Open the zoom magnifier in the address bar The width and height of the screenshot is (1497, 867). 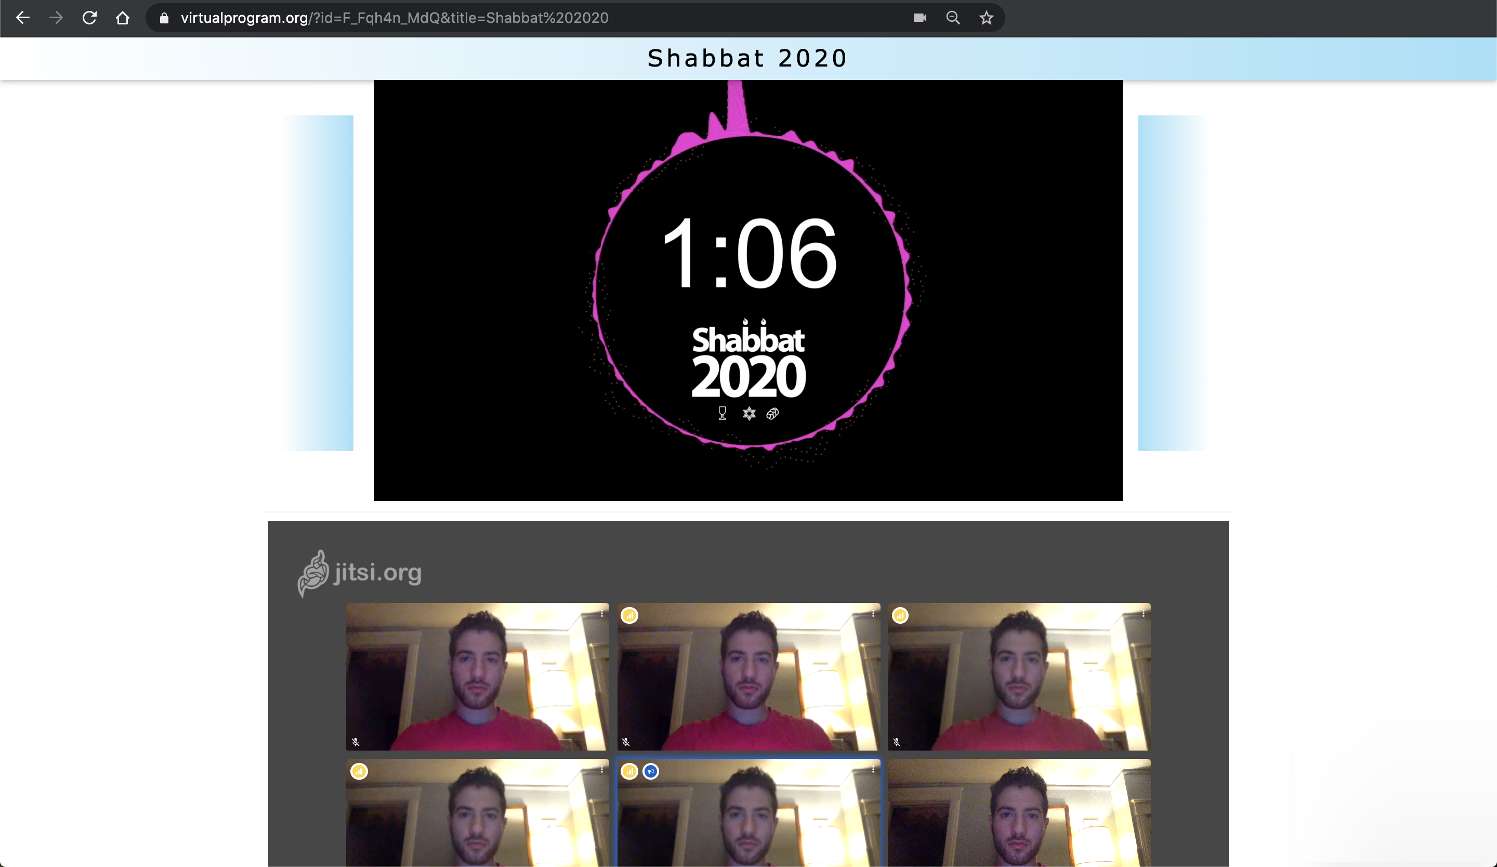tap(953, 18)
